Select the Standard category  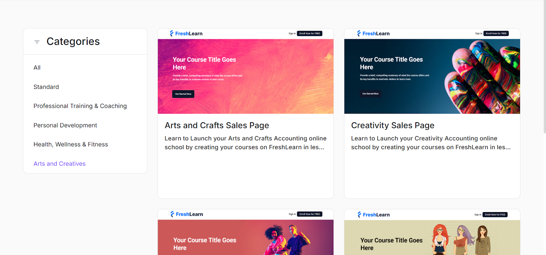(46, 87)
